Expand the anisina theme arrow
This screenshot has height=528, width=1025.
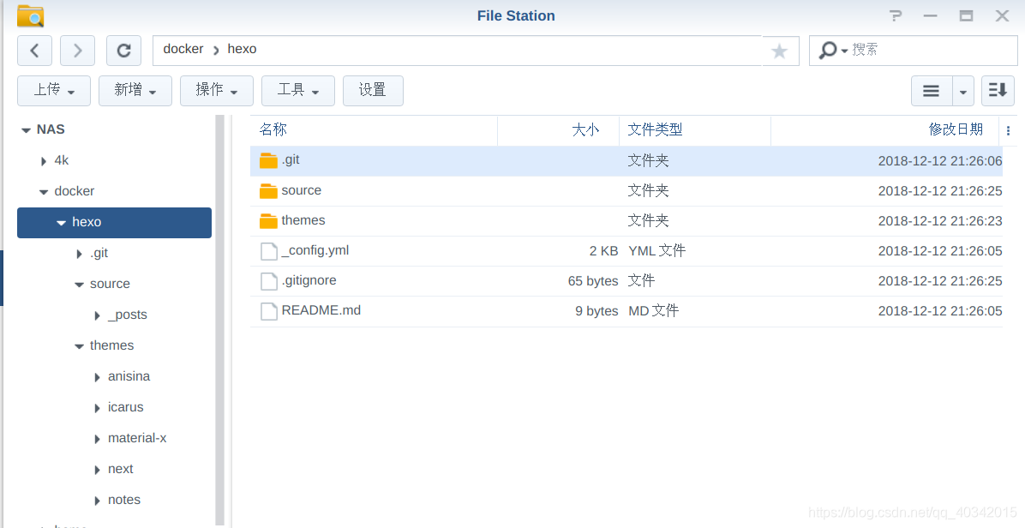coord(98,377)
